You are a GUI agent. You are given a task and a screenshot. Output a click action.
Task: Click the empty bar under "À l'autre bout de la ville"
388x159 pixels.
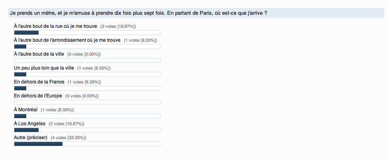tap(87, 60)
